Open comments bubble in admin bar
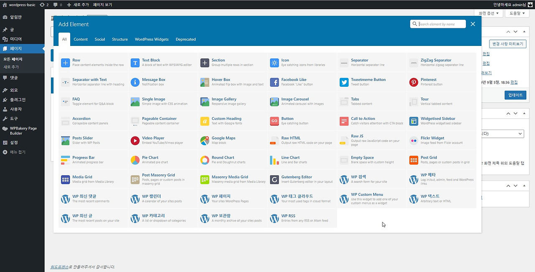The height and width of the screenshot is (272, 535). pyautogui.click(x=58, y=5)
